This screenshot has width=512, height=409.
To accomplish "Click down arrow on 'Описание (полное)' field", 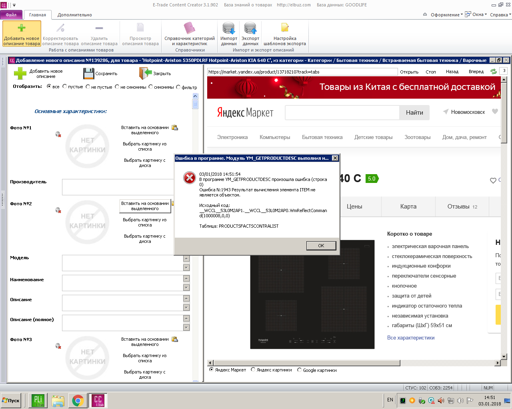I will click(x=186, y=328).
